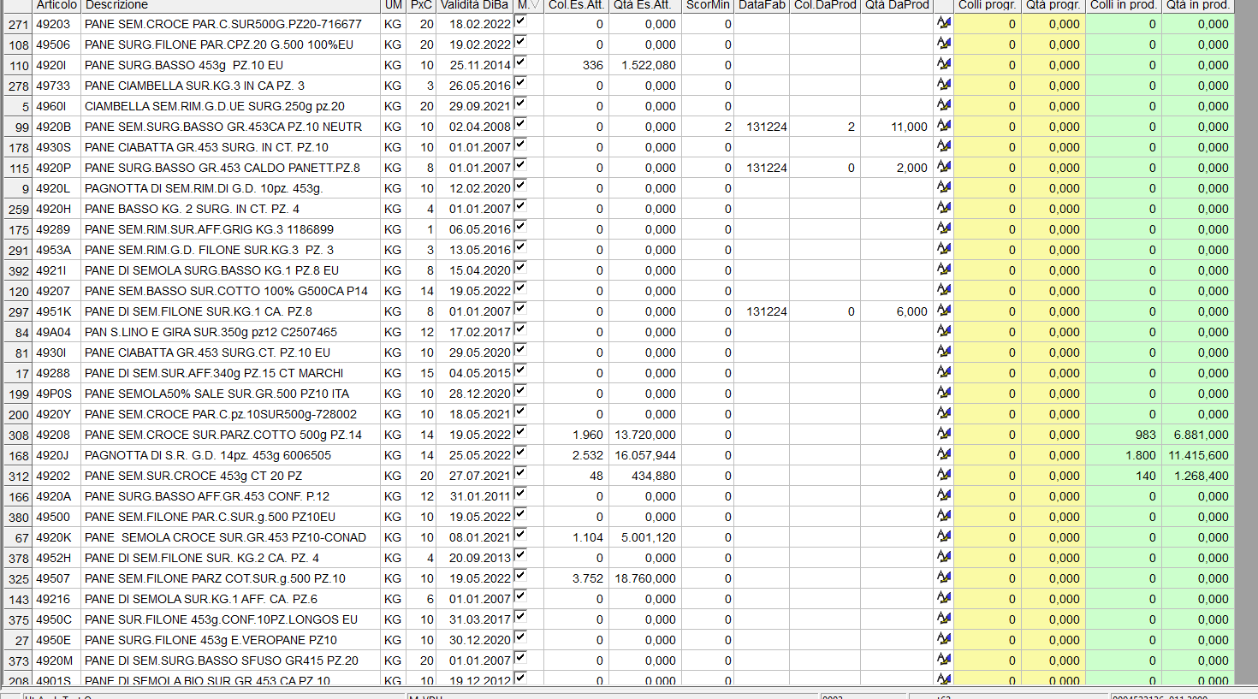Click the Colli in prod. column header
1258x699 pixels.
1123,5
